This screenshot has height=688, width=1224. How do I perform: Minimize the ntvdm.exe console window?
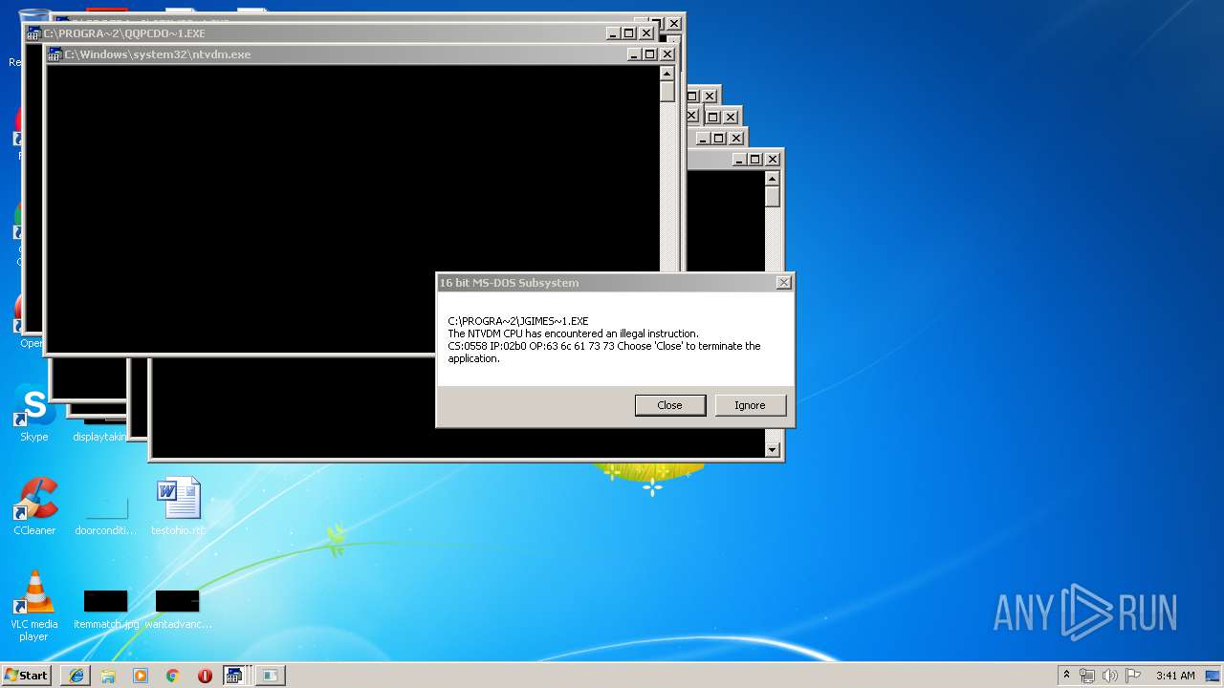coord(634,54)
